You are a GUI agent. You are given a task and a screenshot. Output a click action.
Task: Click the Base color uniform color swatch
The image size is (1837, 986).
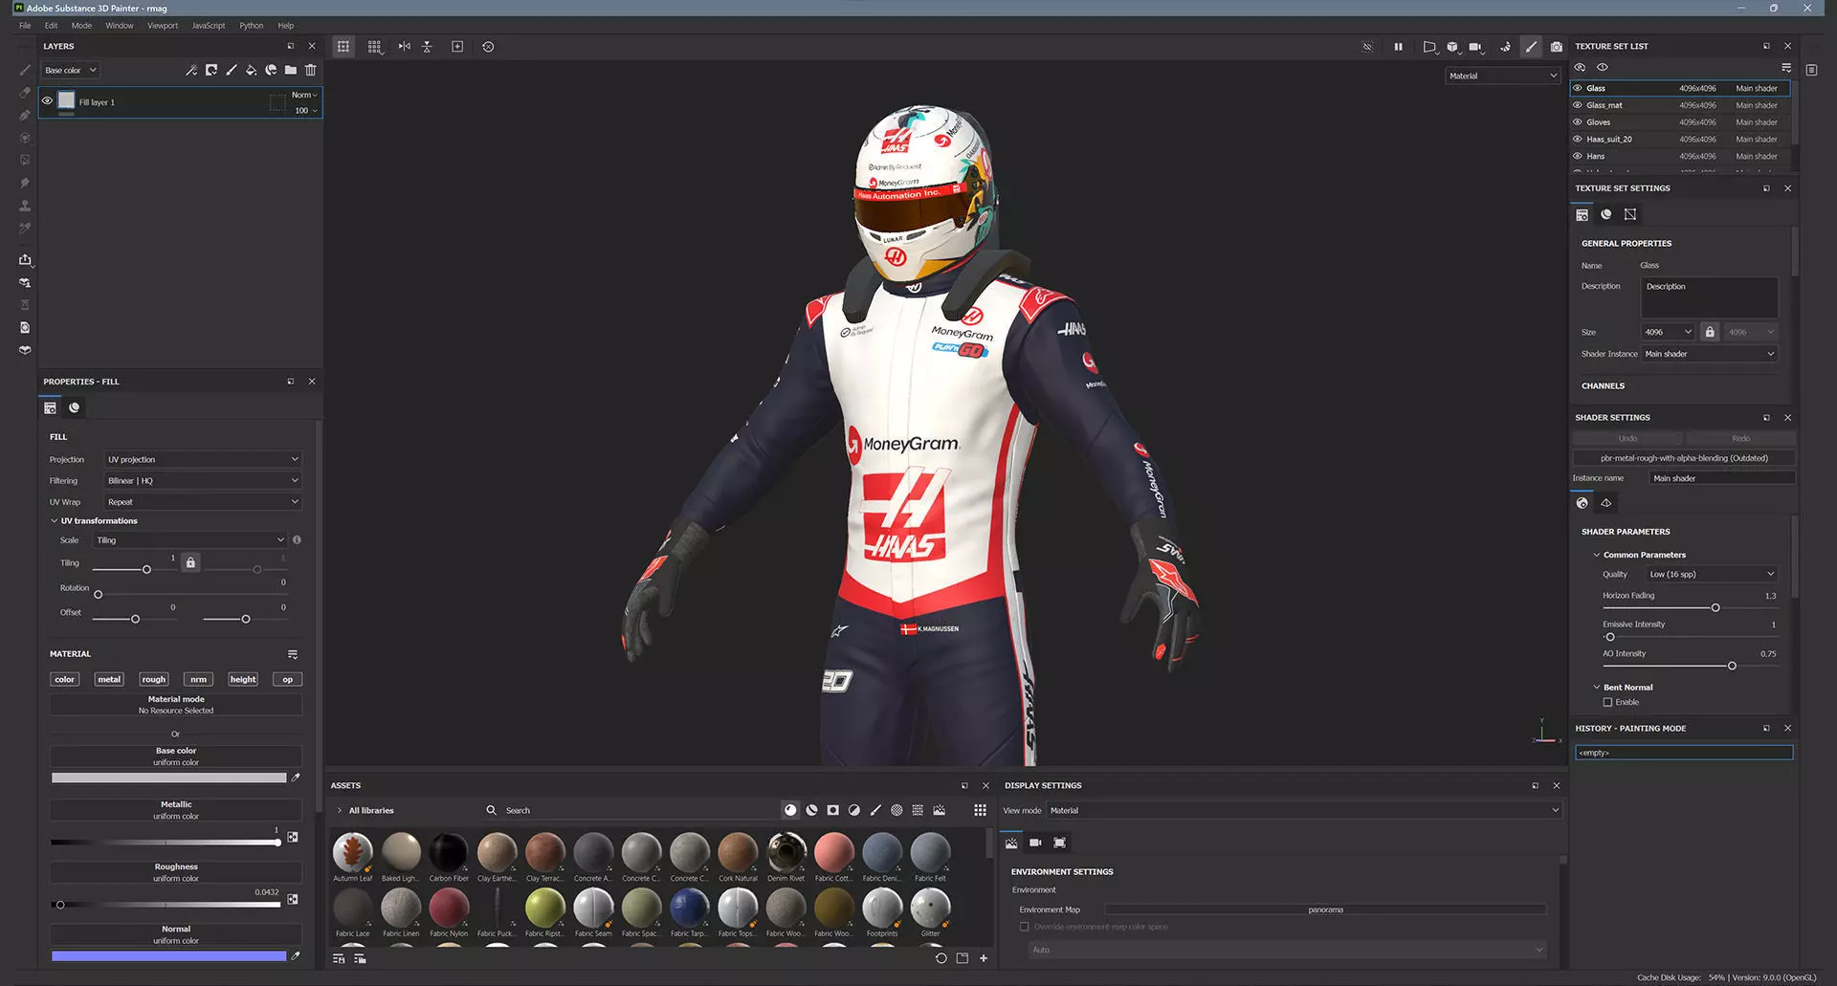168,778
